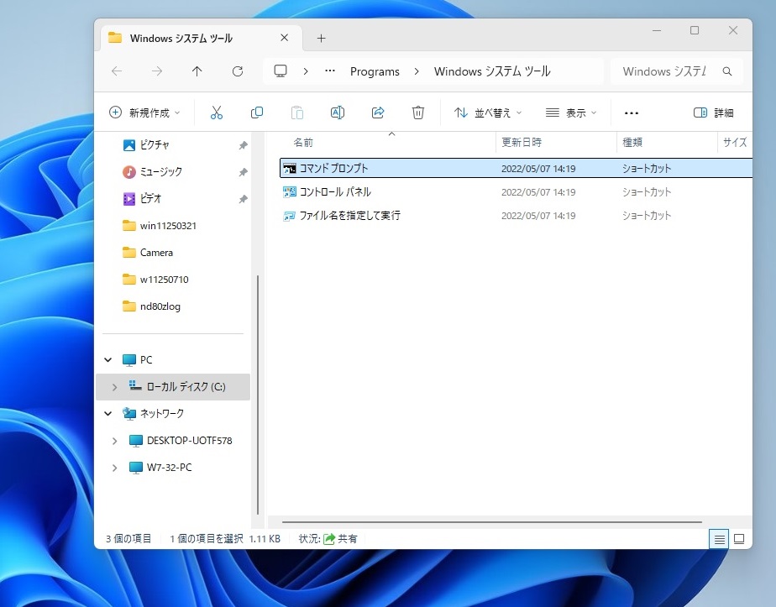Click ショートカット type of コントロール パネル
This screenshot has width=776, height=607.
[x=647, y=192]
